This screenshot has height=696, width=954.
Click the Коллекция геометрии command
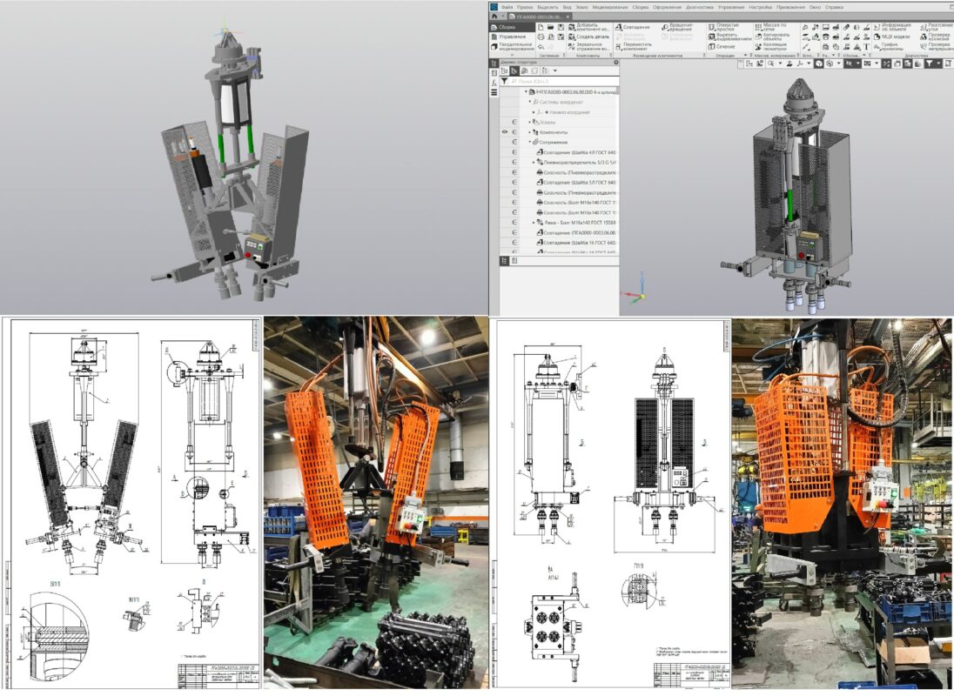coord(771,47)
